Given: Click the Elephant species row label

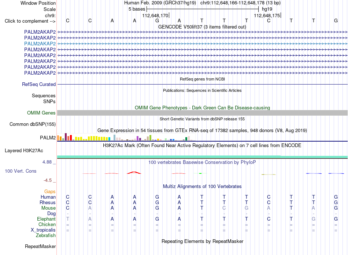Looking at the screenshot, I should 46,219.
